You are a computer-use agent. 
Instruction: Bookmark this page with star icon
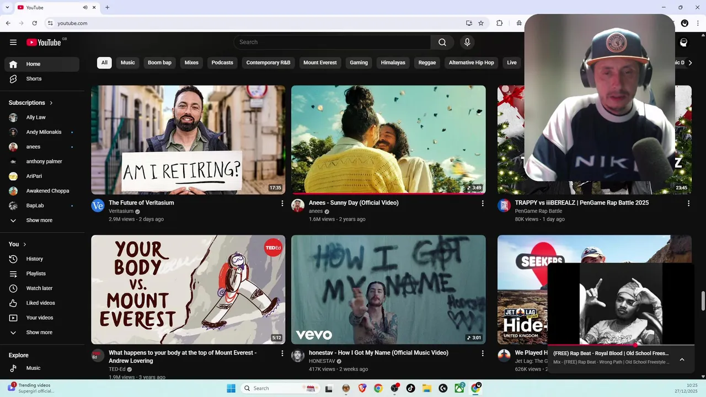(481, 23)
